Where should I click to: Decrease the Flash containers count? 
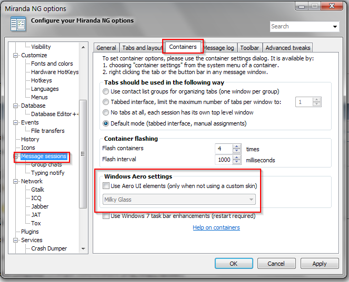(x=236, y=151)
